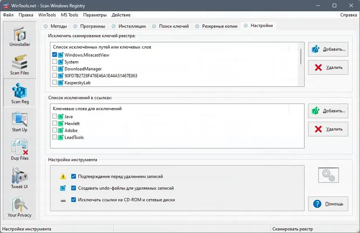This screenshot has width=360, height=233.
Task: Click Сканировать реестр in status bar
Action: coord(292,229)
